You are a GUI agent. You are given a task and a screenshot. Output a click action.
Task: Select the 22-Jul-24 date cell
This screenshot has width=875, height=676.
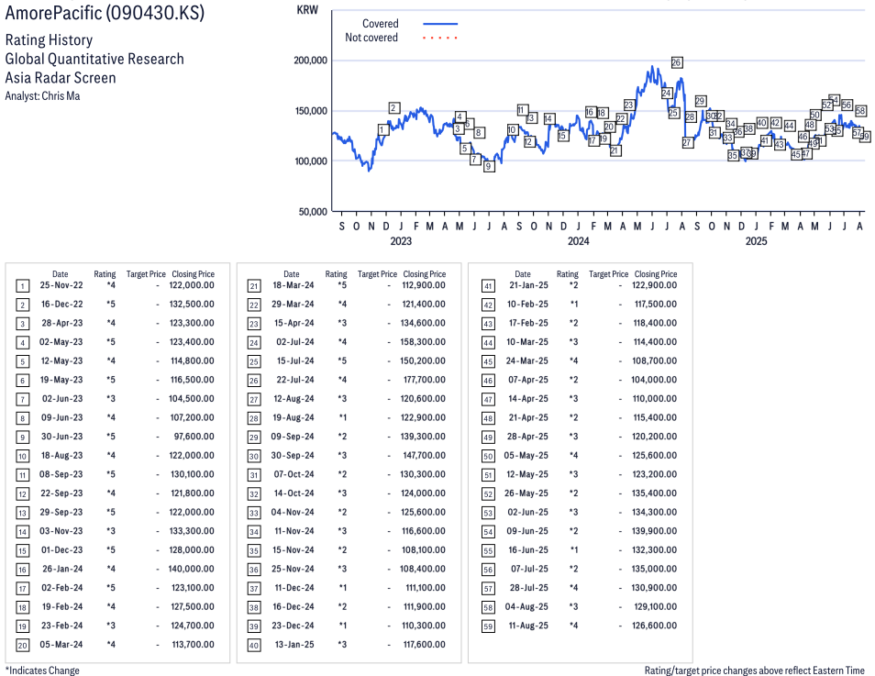pyautogui.click(x=294, y=380)
